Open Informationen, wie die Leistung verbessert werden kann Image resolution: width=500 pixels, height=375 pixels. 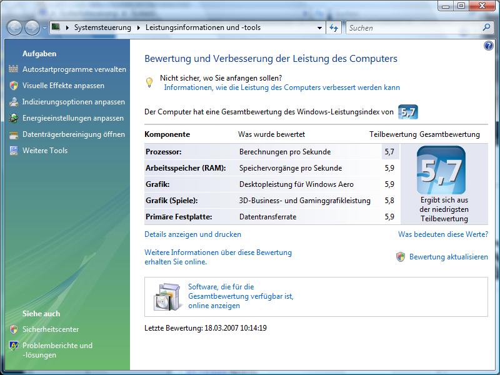coord(282,87)
